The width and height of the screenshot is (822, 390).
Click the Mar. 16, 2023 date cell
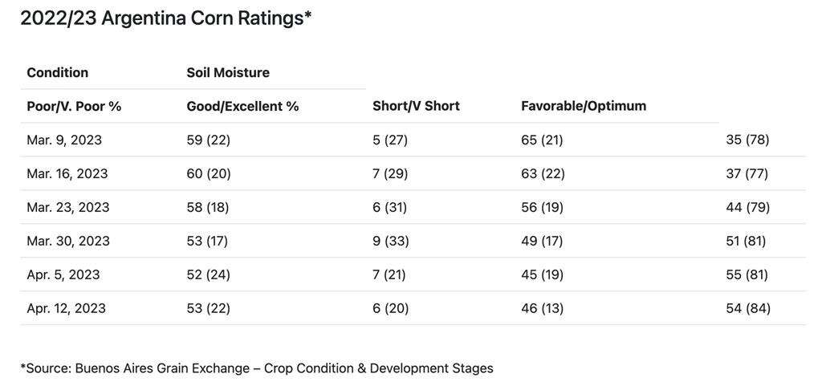[x=67, y=173]
